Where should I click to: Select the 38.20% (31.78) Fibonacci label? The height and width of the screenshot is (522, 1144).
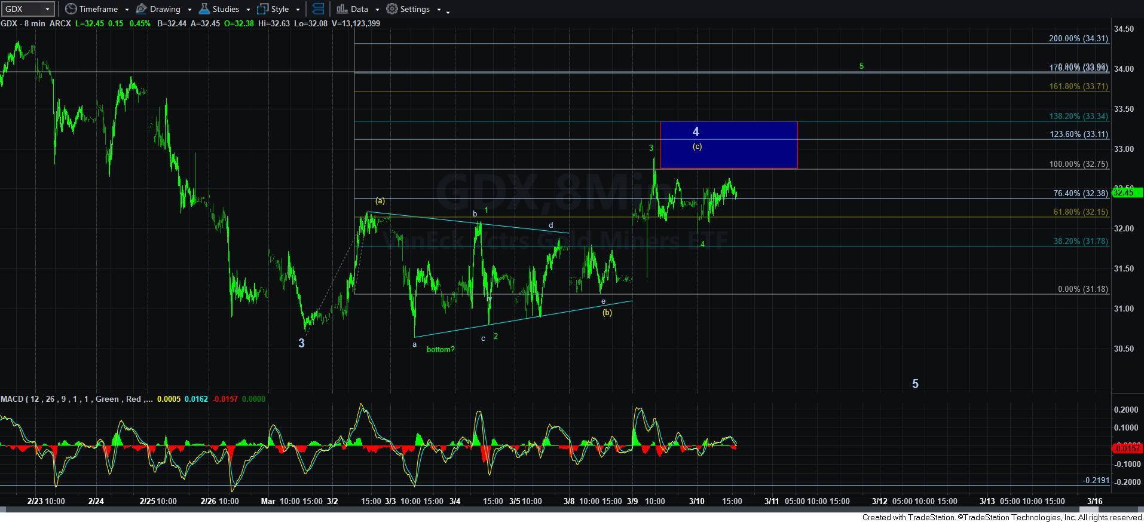[1081, 241]
